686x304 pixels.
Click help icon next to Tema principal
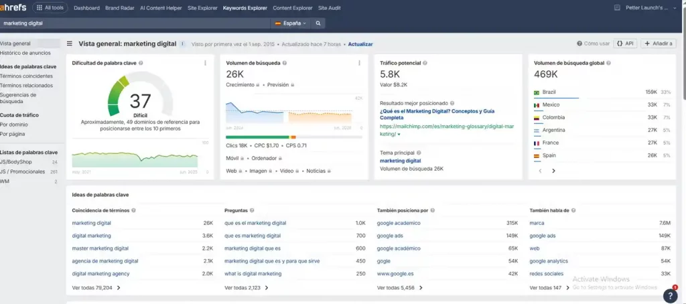[x=419, y=153]
